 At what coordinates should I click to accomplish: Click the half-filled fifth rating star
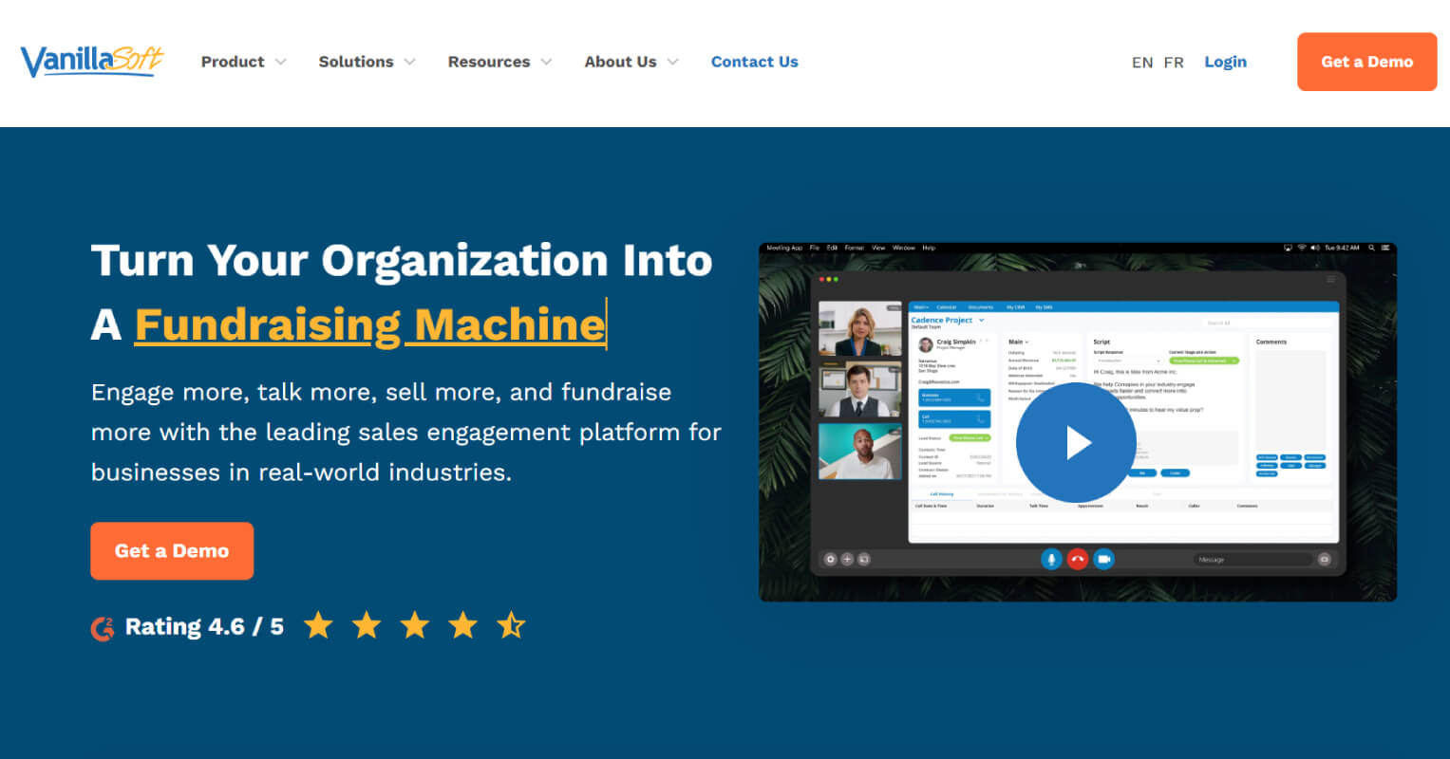[511, 625]
